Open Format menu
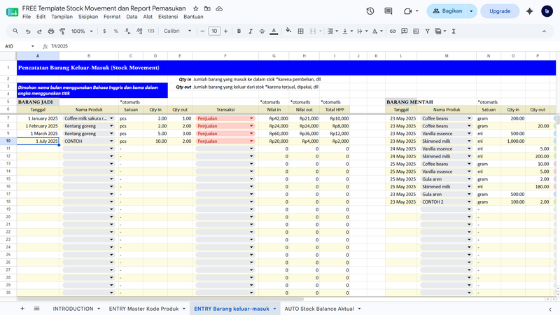Screen dimensions: 560x315 (112, 17)
